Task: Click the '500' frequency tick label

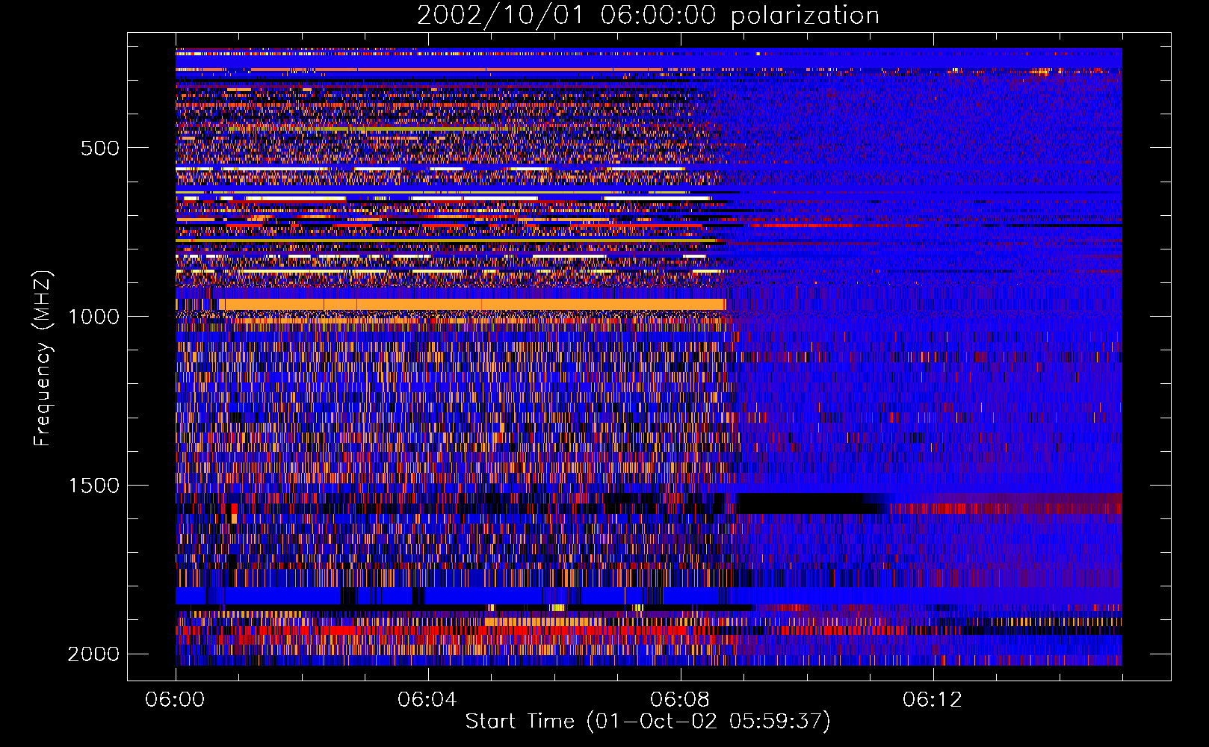Action: click(100, 148)
